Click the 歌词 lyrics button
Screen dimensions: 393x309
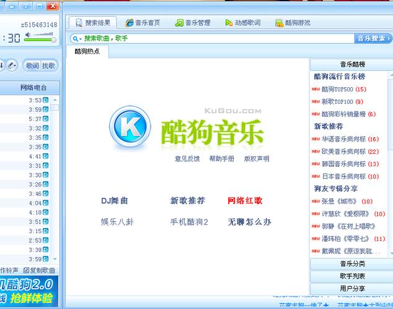click(x=32, y=66)
